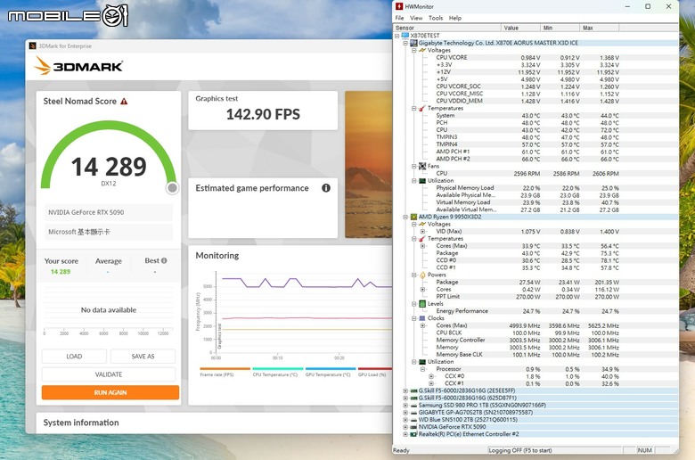Click the Best score info icon
The height and width of the screenshot is (460, 695).
(164, 261)
